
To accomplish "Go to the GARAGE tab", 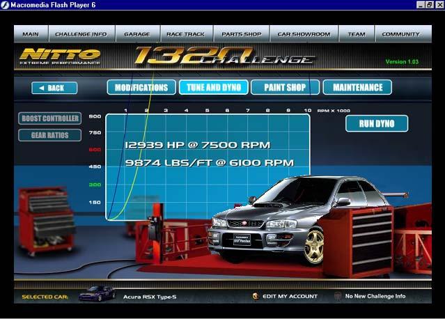I will click(x=137, y=34).
